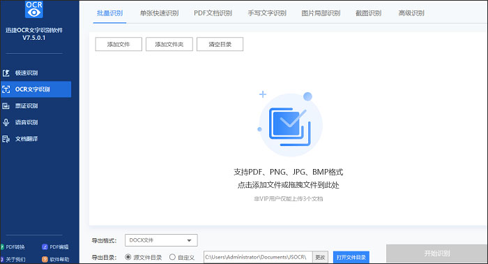This screenshot has width=488, height=264.
Task: Open the PDF转换 link
Action: (x=15, y=247)
